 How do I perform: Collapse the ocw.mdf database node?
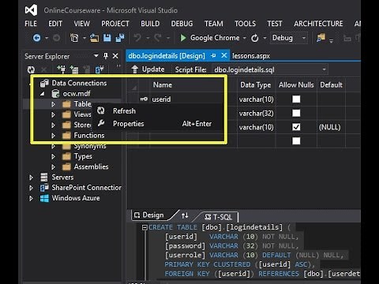pos(43,94)
